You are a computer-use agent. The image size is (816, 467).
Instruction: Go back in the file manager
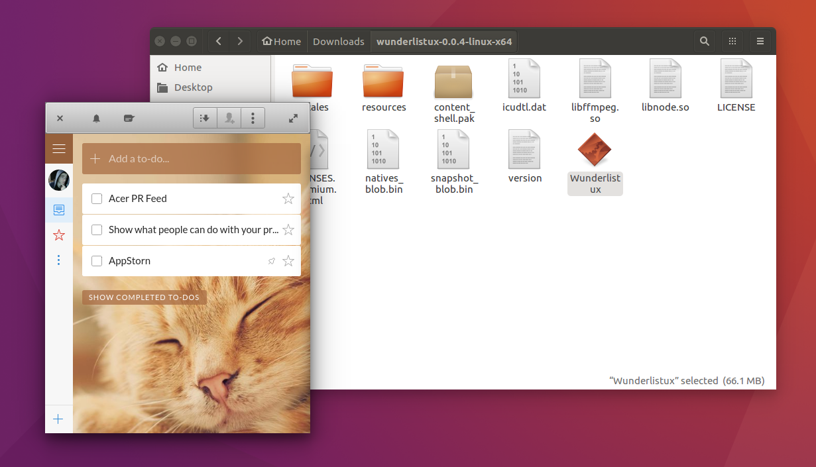pyautogui.click(x=219, y=41)
